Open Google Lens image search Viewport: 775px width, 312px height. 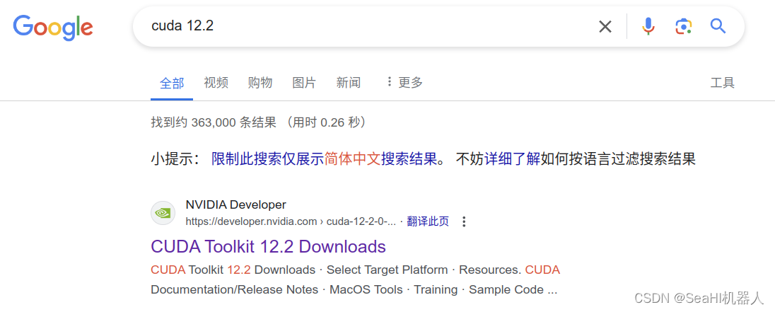pos(683,26)
